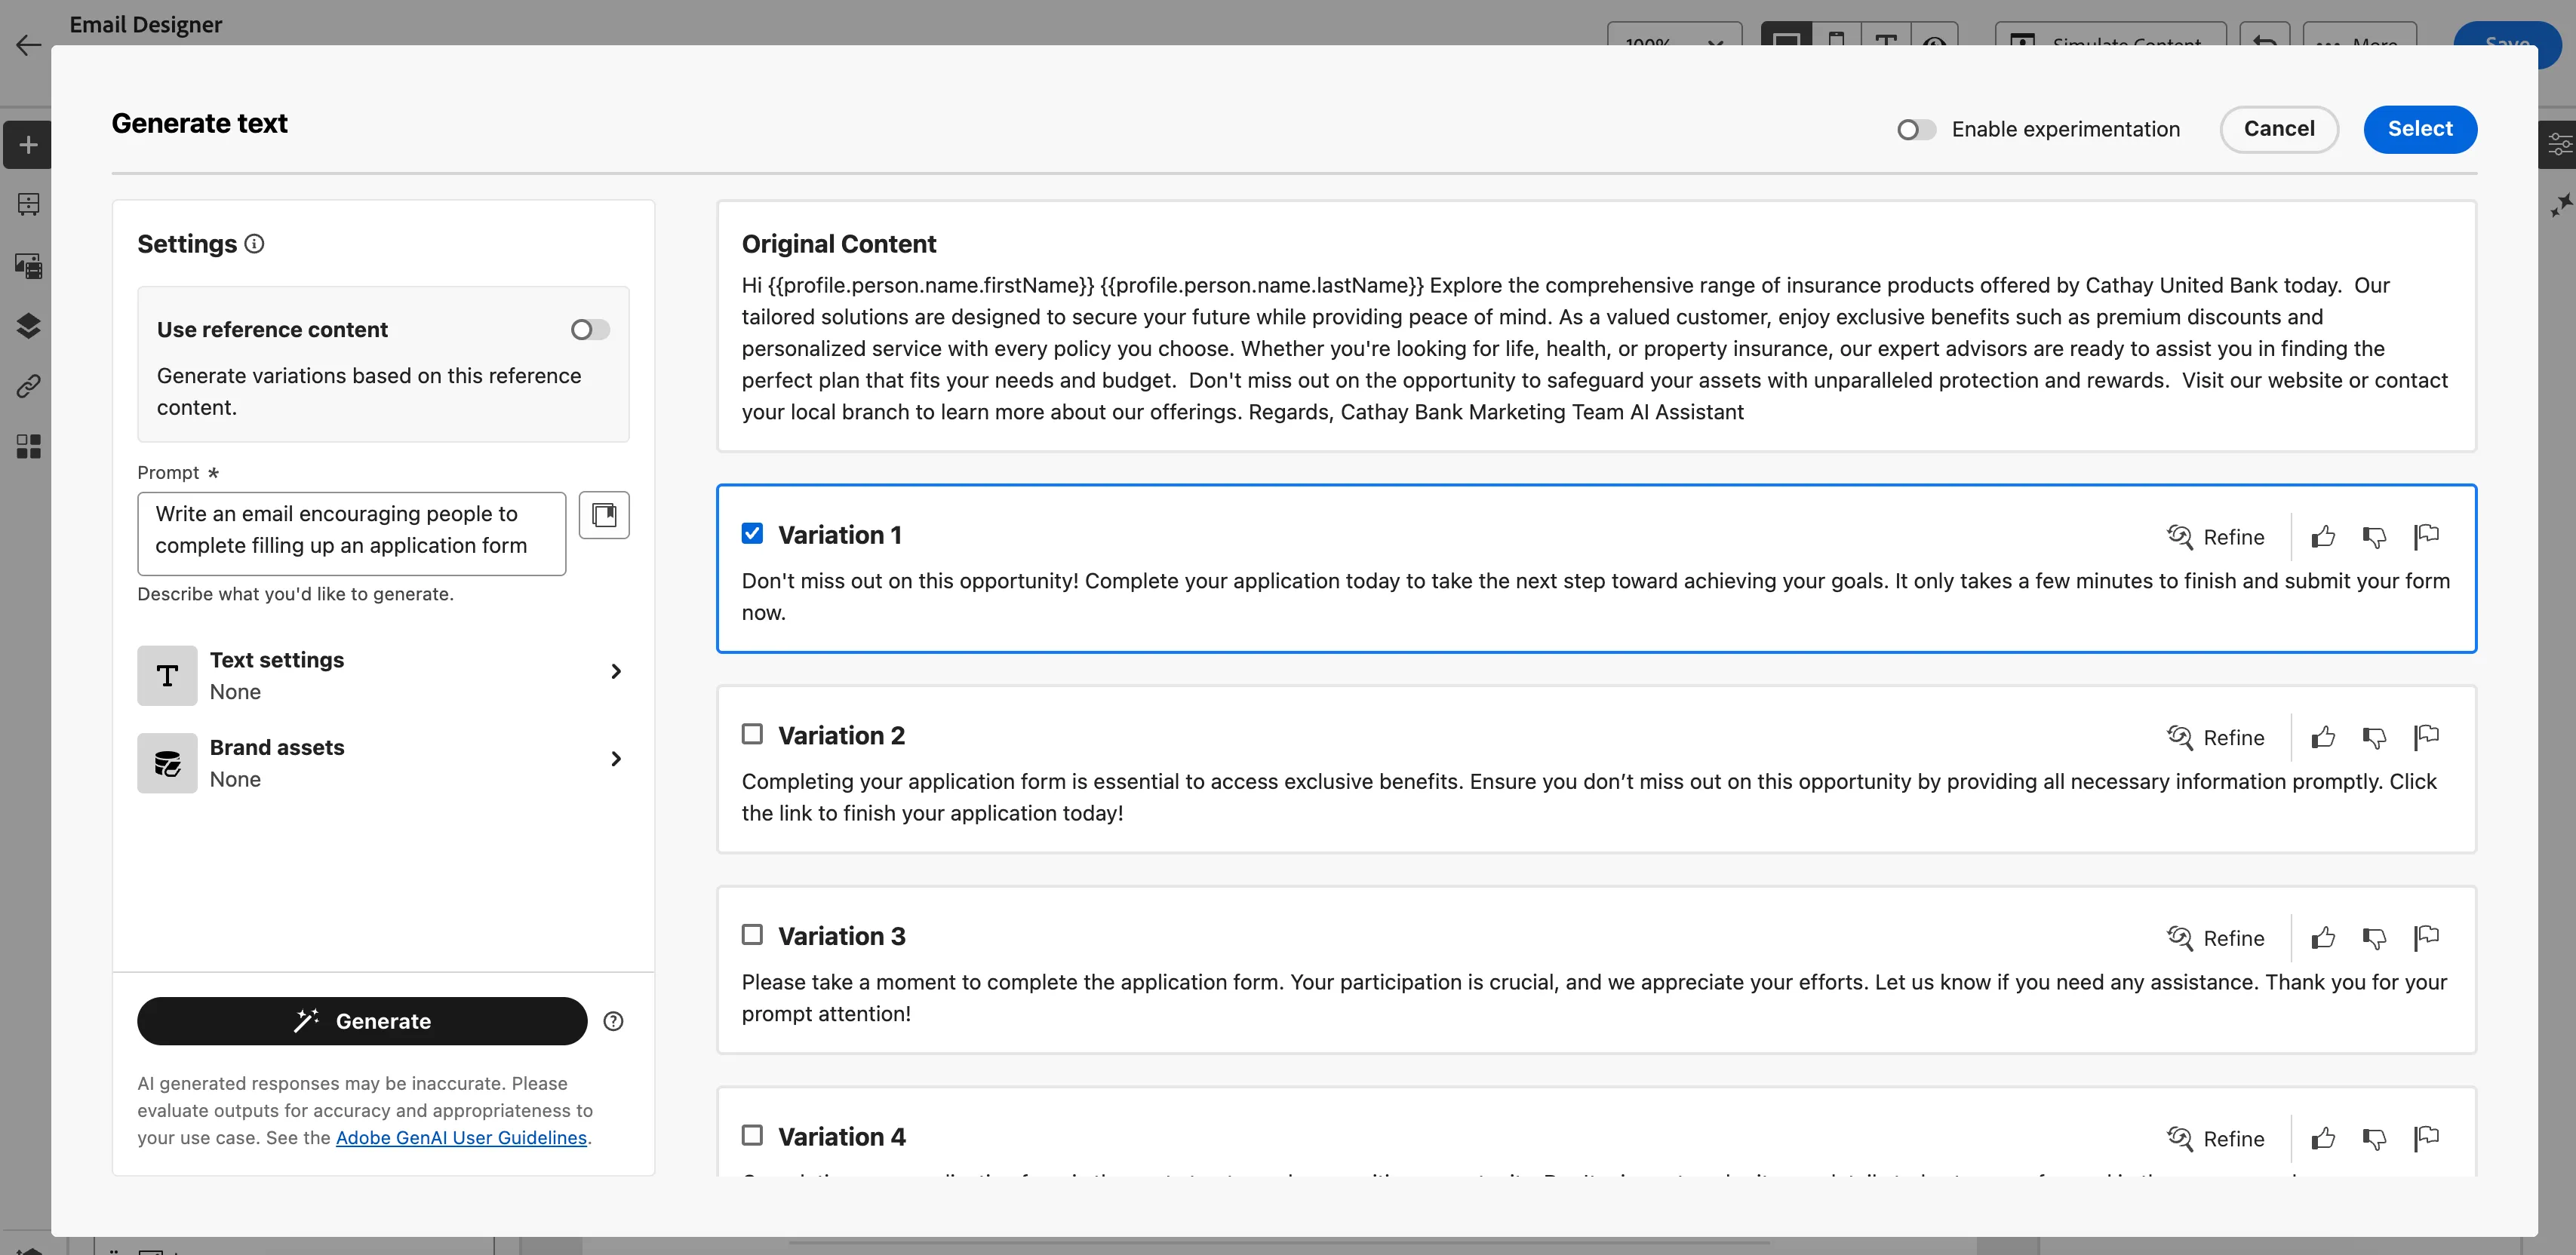Thumbs up Variation 2

click(x=2323, y=738)
